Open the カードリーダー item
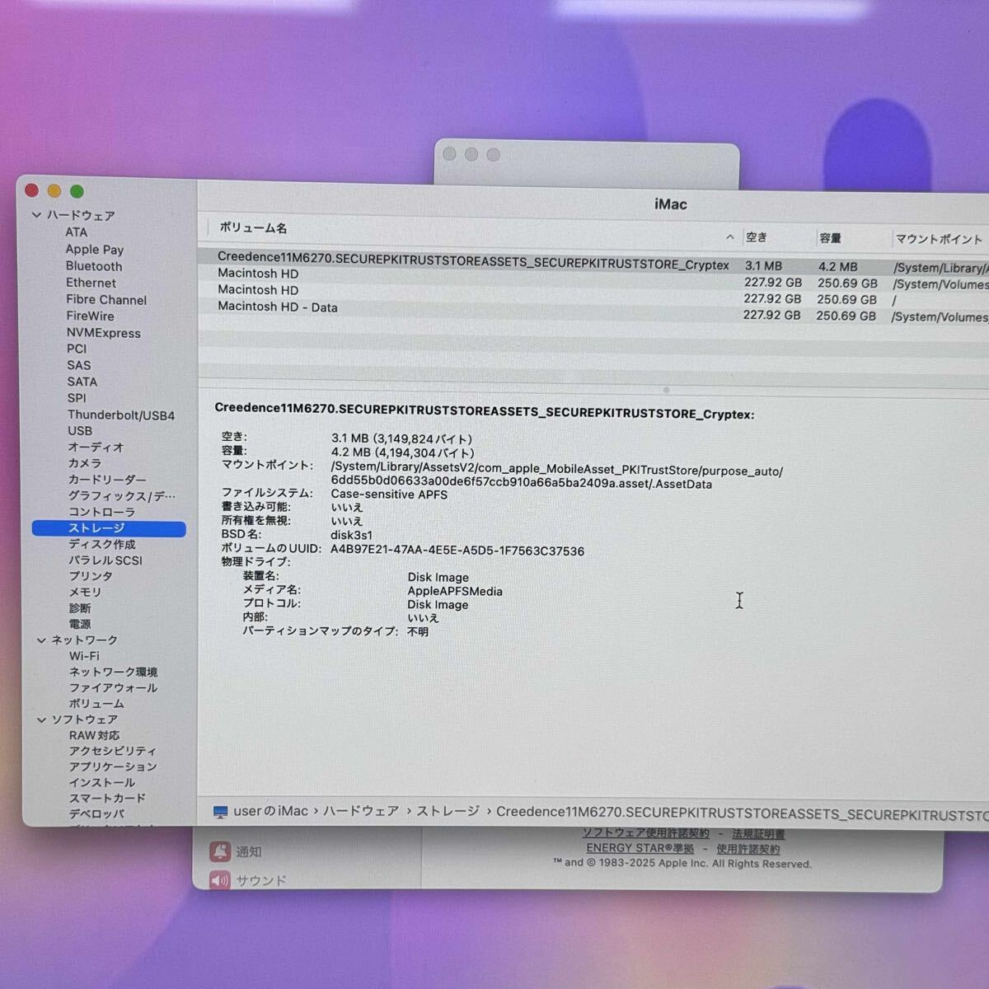 tap(107, 479)
